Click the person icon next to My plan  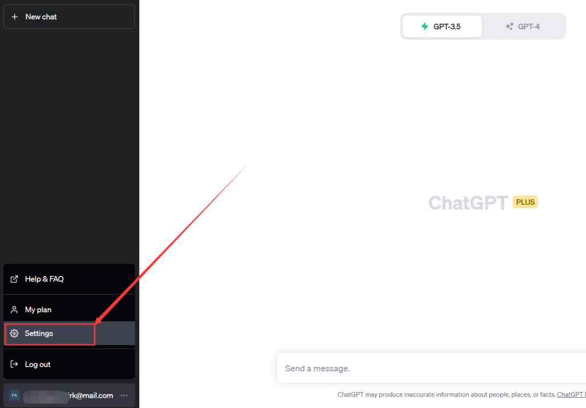(x=14, y=310)
